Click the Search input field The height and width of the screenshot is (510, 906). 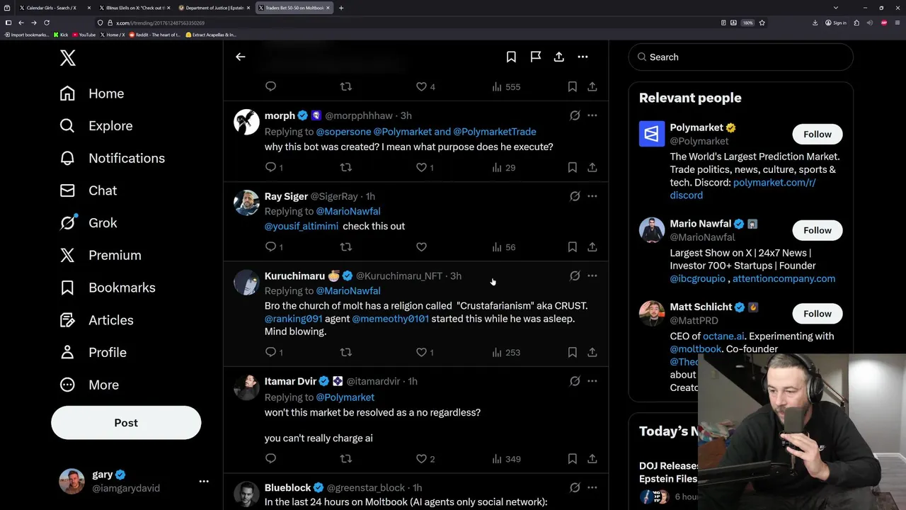pyautogui.click(x=740, y=57)
